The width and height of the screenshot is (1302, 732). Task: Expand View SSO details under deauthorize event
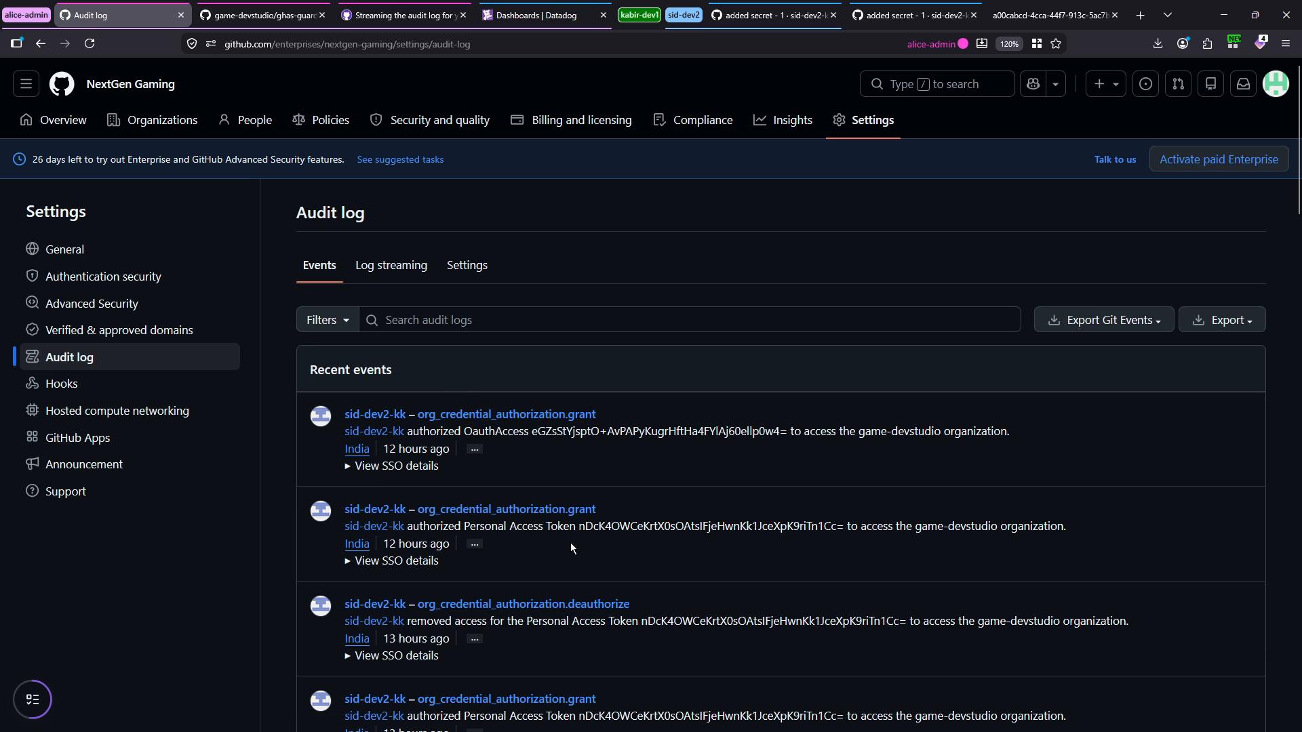pyautogui.click(x=391, y=655)
